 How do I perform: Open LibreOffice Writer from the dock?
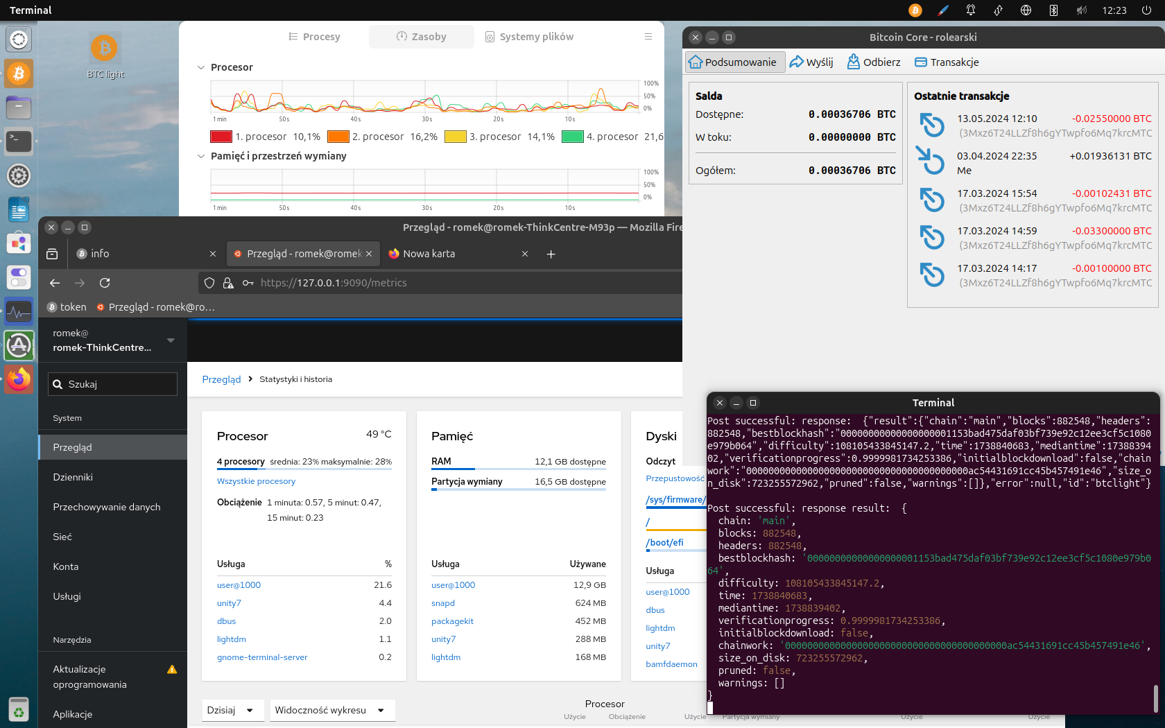tap(19, 209)
